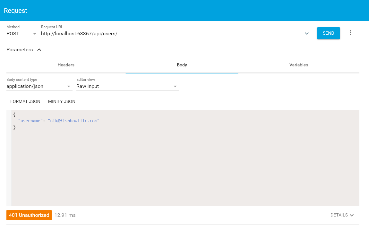This screenshot has width=369, height=229.
Task: Open Body content type application/json dropdown
Action: tap(39, 86)
